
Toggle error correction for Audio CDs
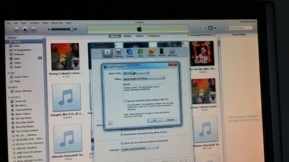click(125, 101)
